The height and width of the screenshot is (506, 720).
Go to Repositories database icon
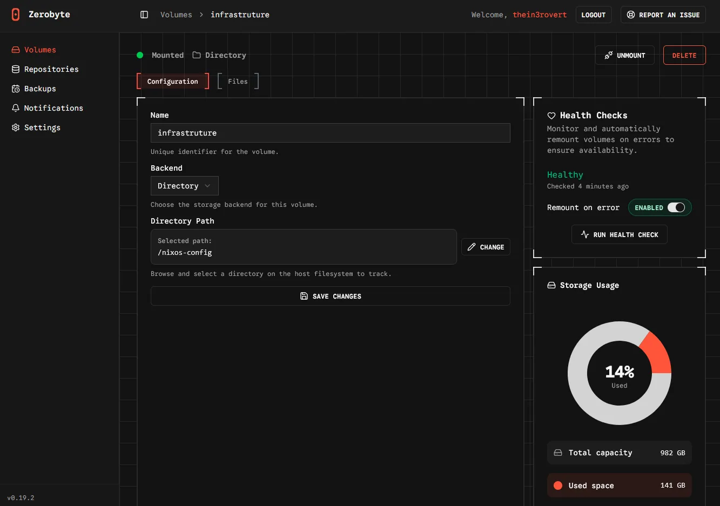(x=16, y=69)
